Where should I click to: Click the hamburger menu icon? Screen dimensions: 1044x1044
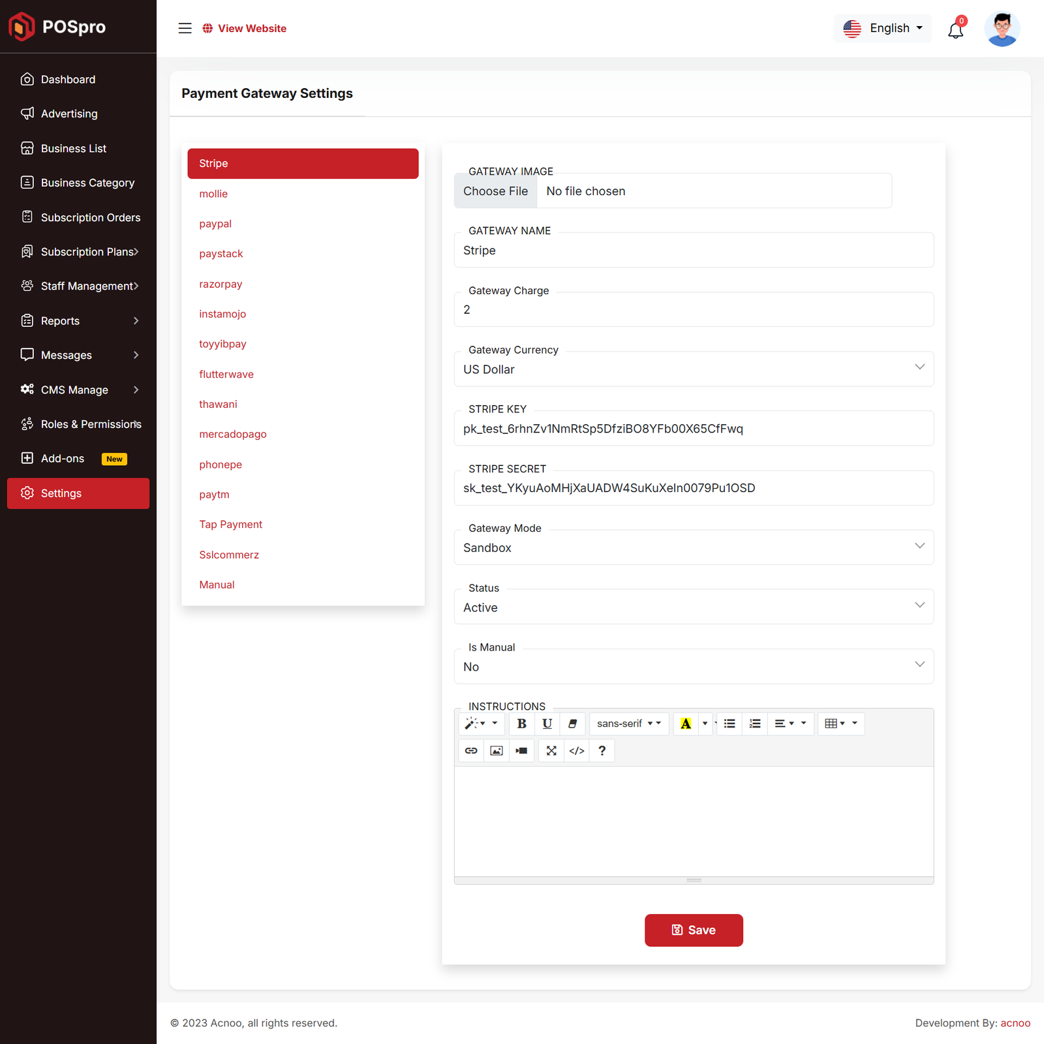tap(185, 28)
